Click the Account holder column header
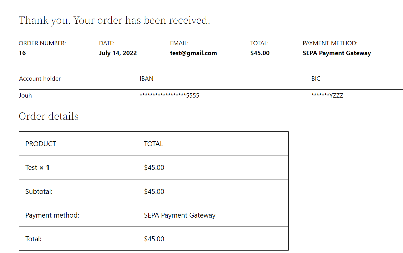403x253 pixels. click(40, 79)
